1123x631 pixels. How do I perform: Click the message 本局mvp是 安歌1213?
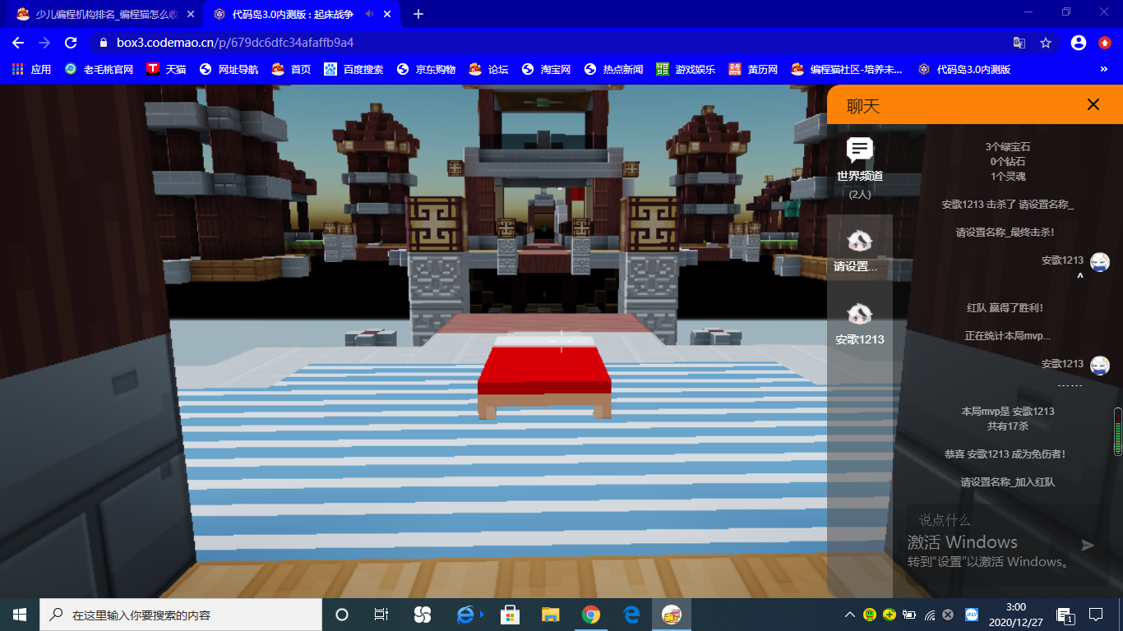pyautogui.click(x=1008, y=412)
